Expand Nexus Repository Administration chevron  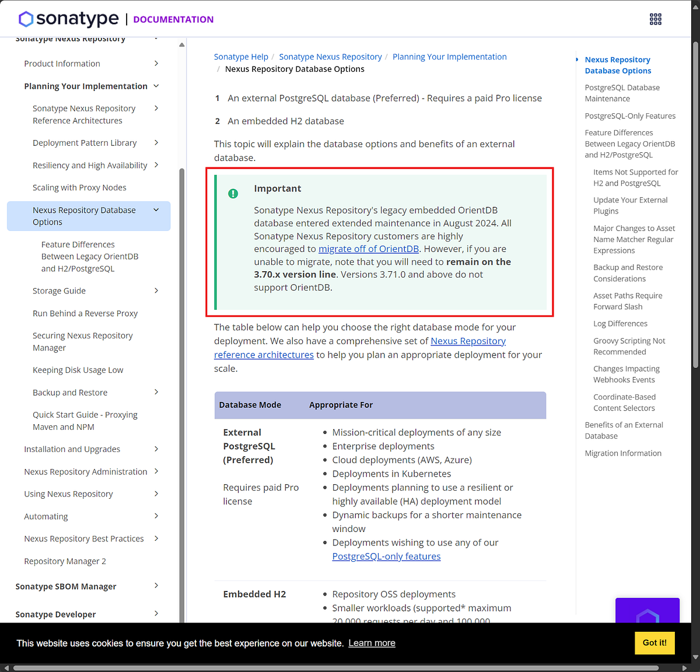click(156, 471)
